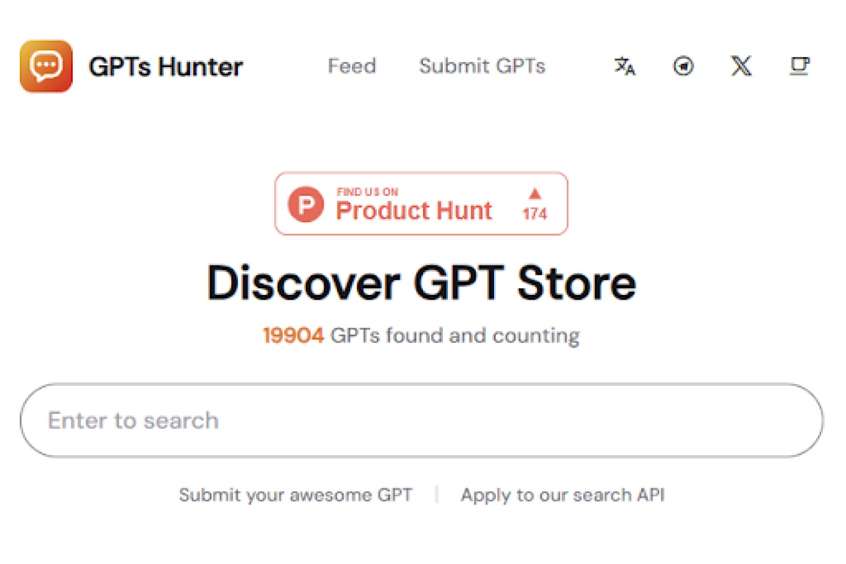Click the Discover GPT Store heading

point(421,283)
